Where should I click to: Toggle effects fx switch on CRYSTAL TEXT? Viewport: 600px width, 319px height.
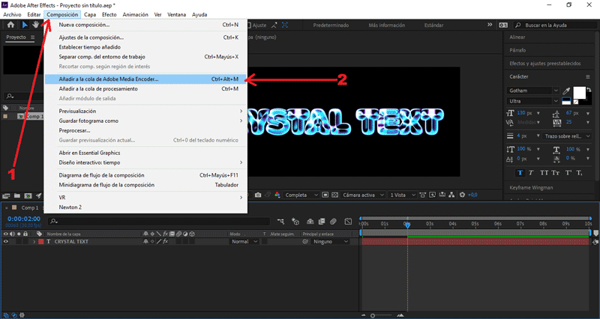pos(165,241)
